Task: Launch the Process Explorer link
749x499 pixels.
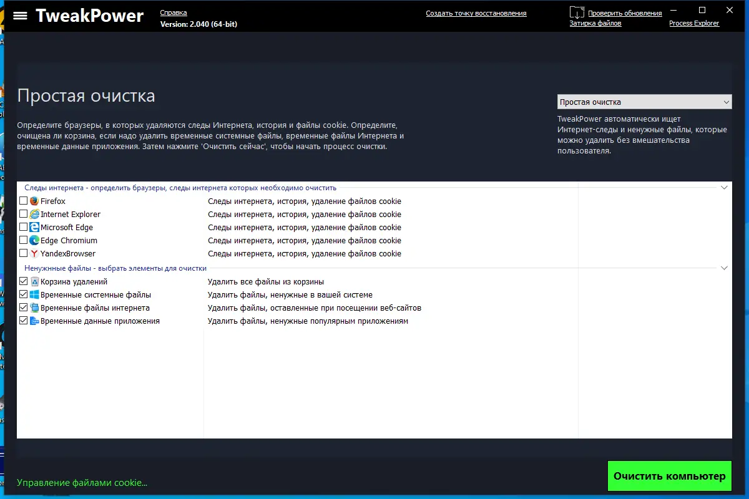Action: 694,24
